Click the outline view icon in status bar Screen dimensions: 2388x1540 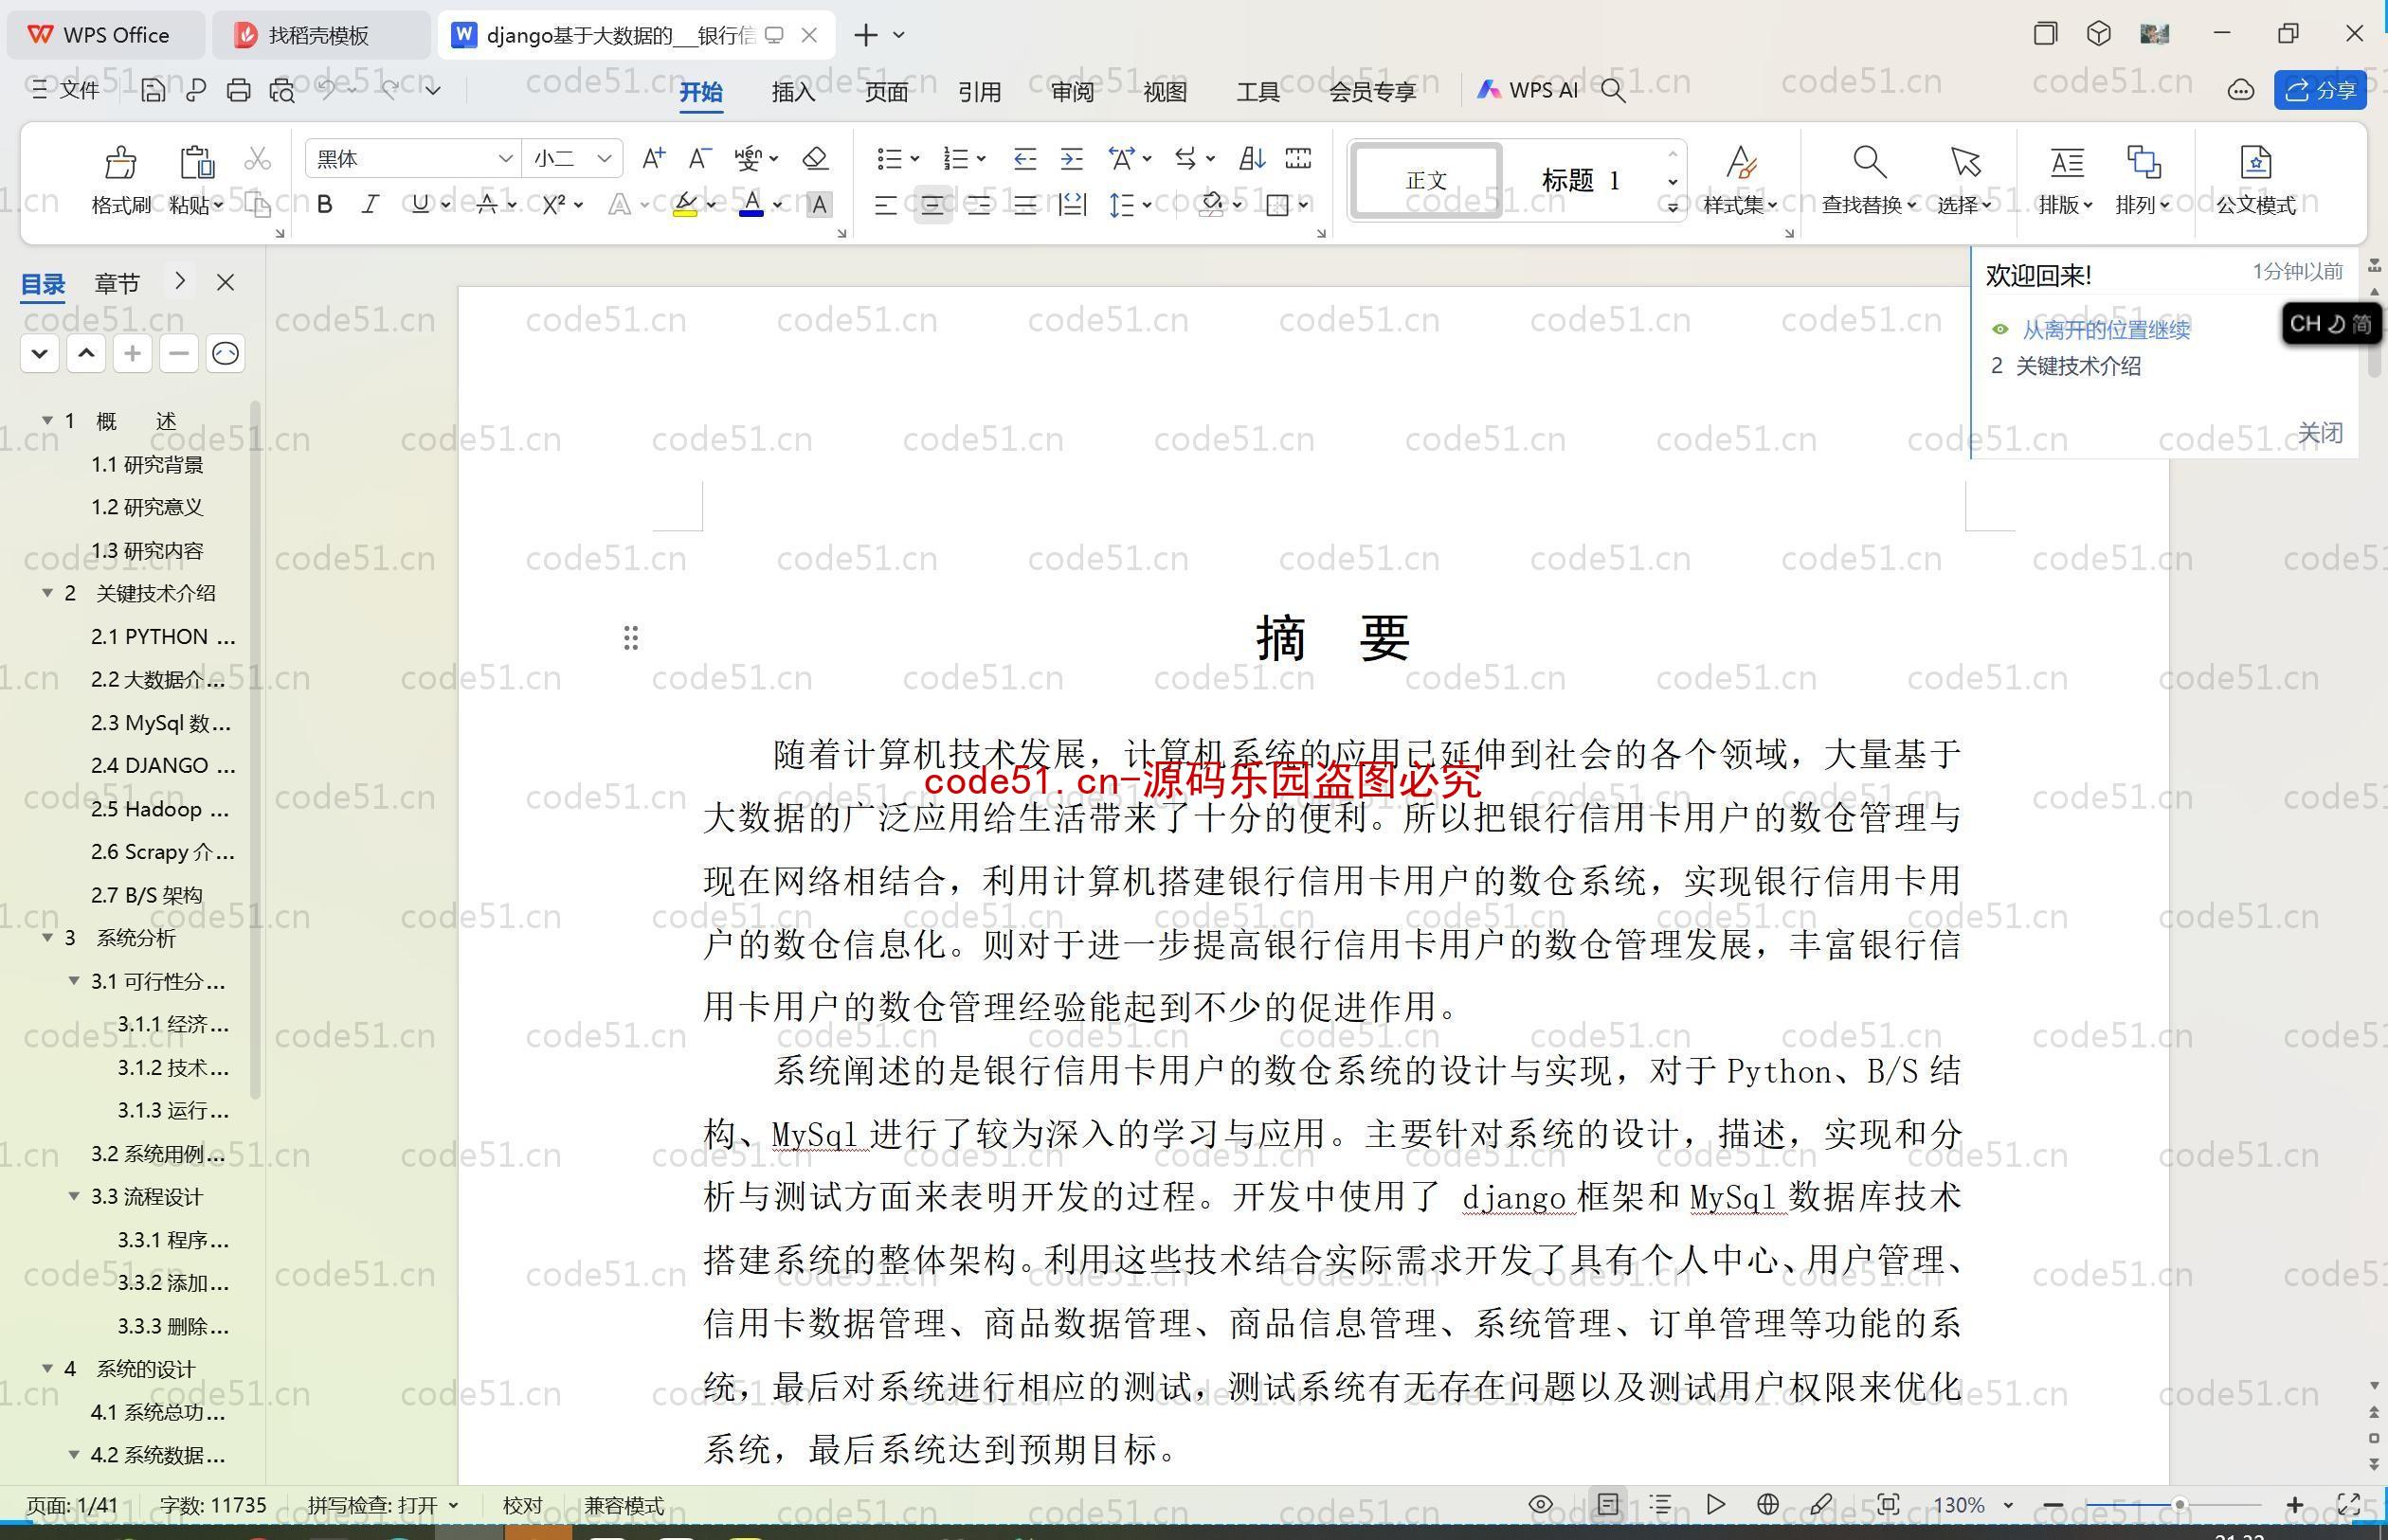[1660, 1504]
